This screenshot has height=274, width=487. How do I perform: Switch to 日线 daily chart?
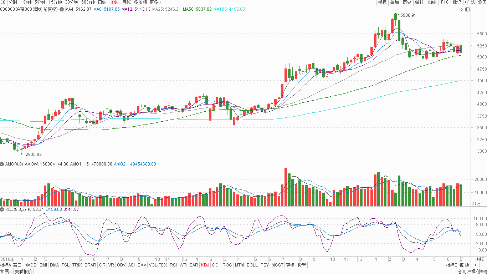click(x=102, y=2)
